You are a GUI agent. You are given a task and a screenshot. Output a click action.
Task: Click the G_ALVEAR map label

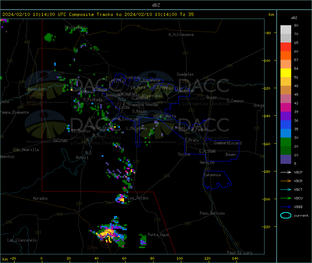207,151
